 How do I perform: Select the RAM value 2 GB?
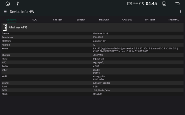(x=95, y=87)
